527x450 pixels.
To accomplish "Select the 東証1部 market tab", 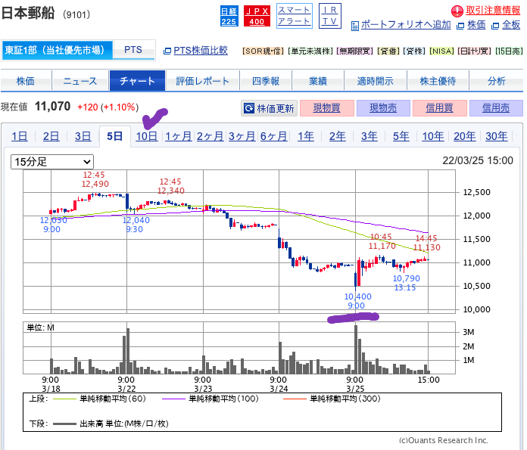I will [57, 50].
